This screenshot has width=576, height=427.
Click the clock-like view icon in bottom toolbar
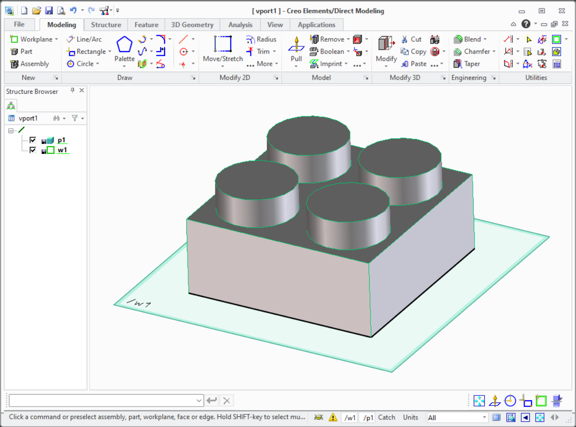pyautogui.click(x=510, y=401)
